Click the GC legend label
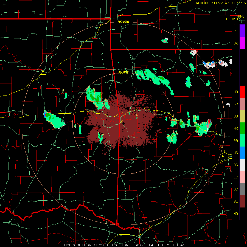 [235, 189]
